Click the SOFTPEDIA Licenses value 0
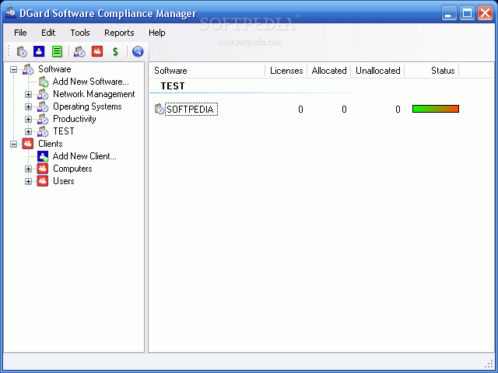This screenshot has height=373, width=498. coord(300,110)
